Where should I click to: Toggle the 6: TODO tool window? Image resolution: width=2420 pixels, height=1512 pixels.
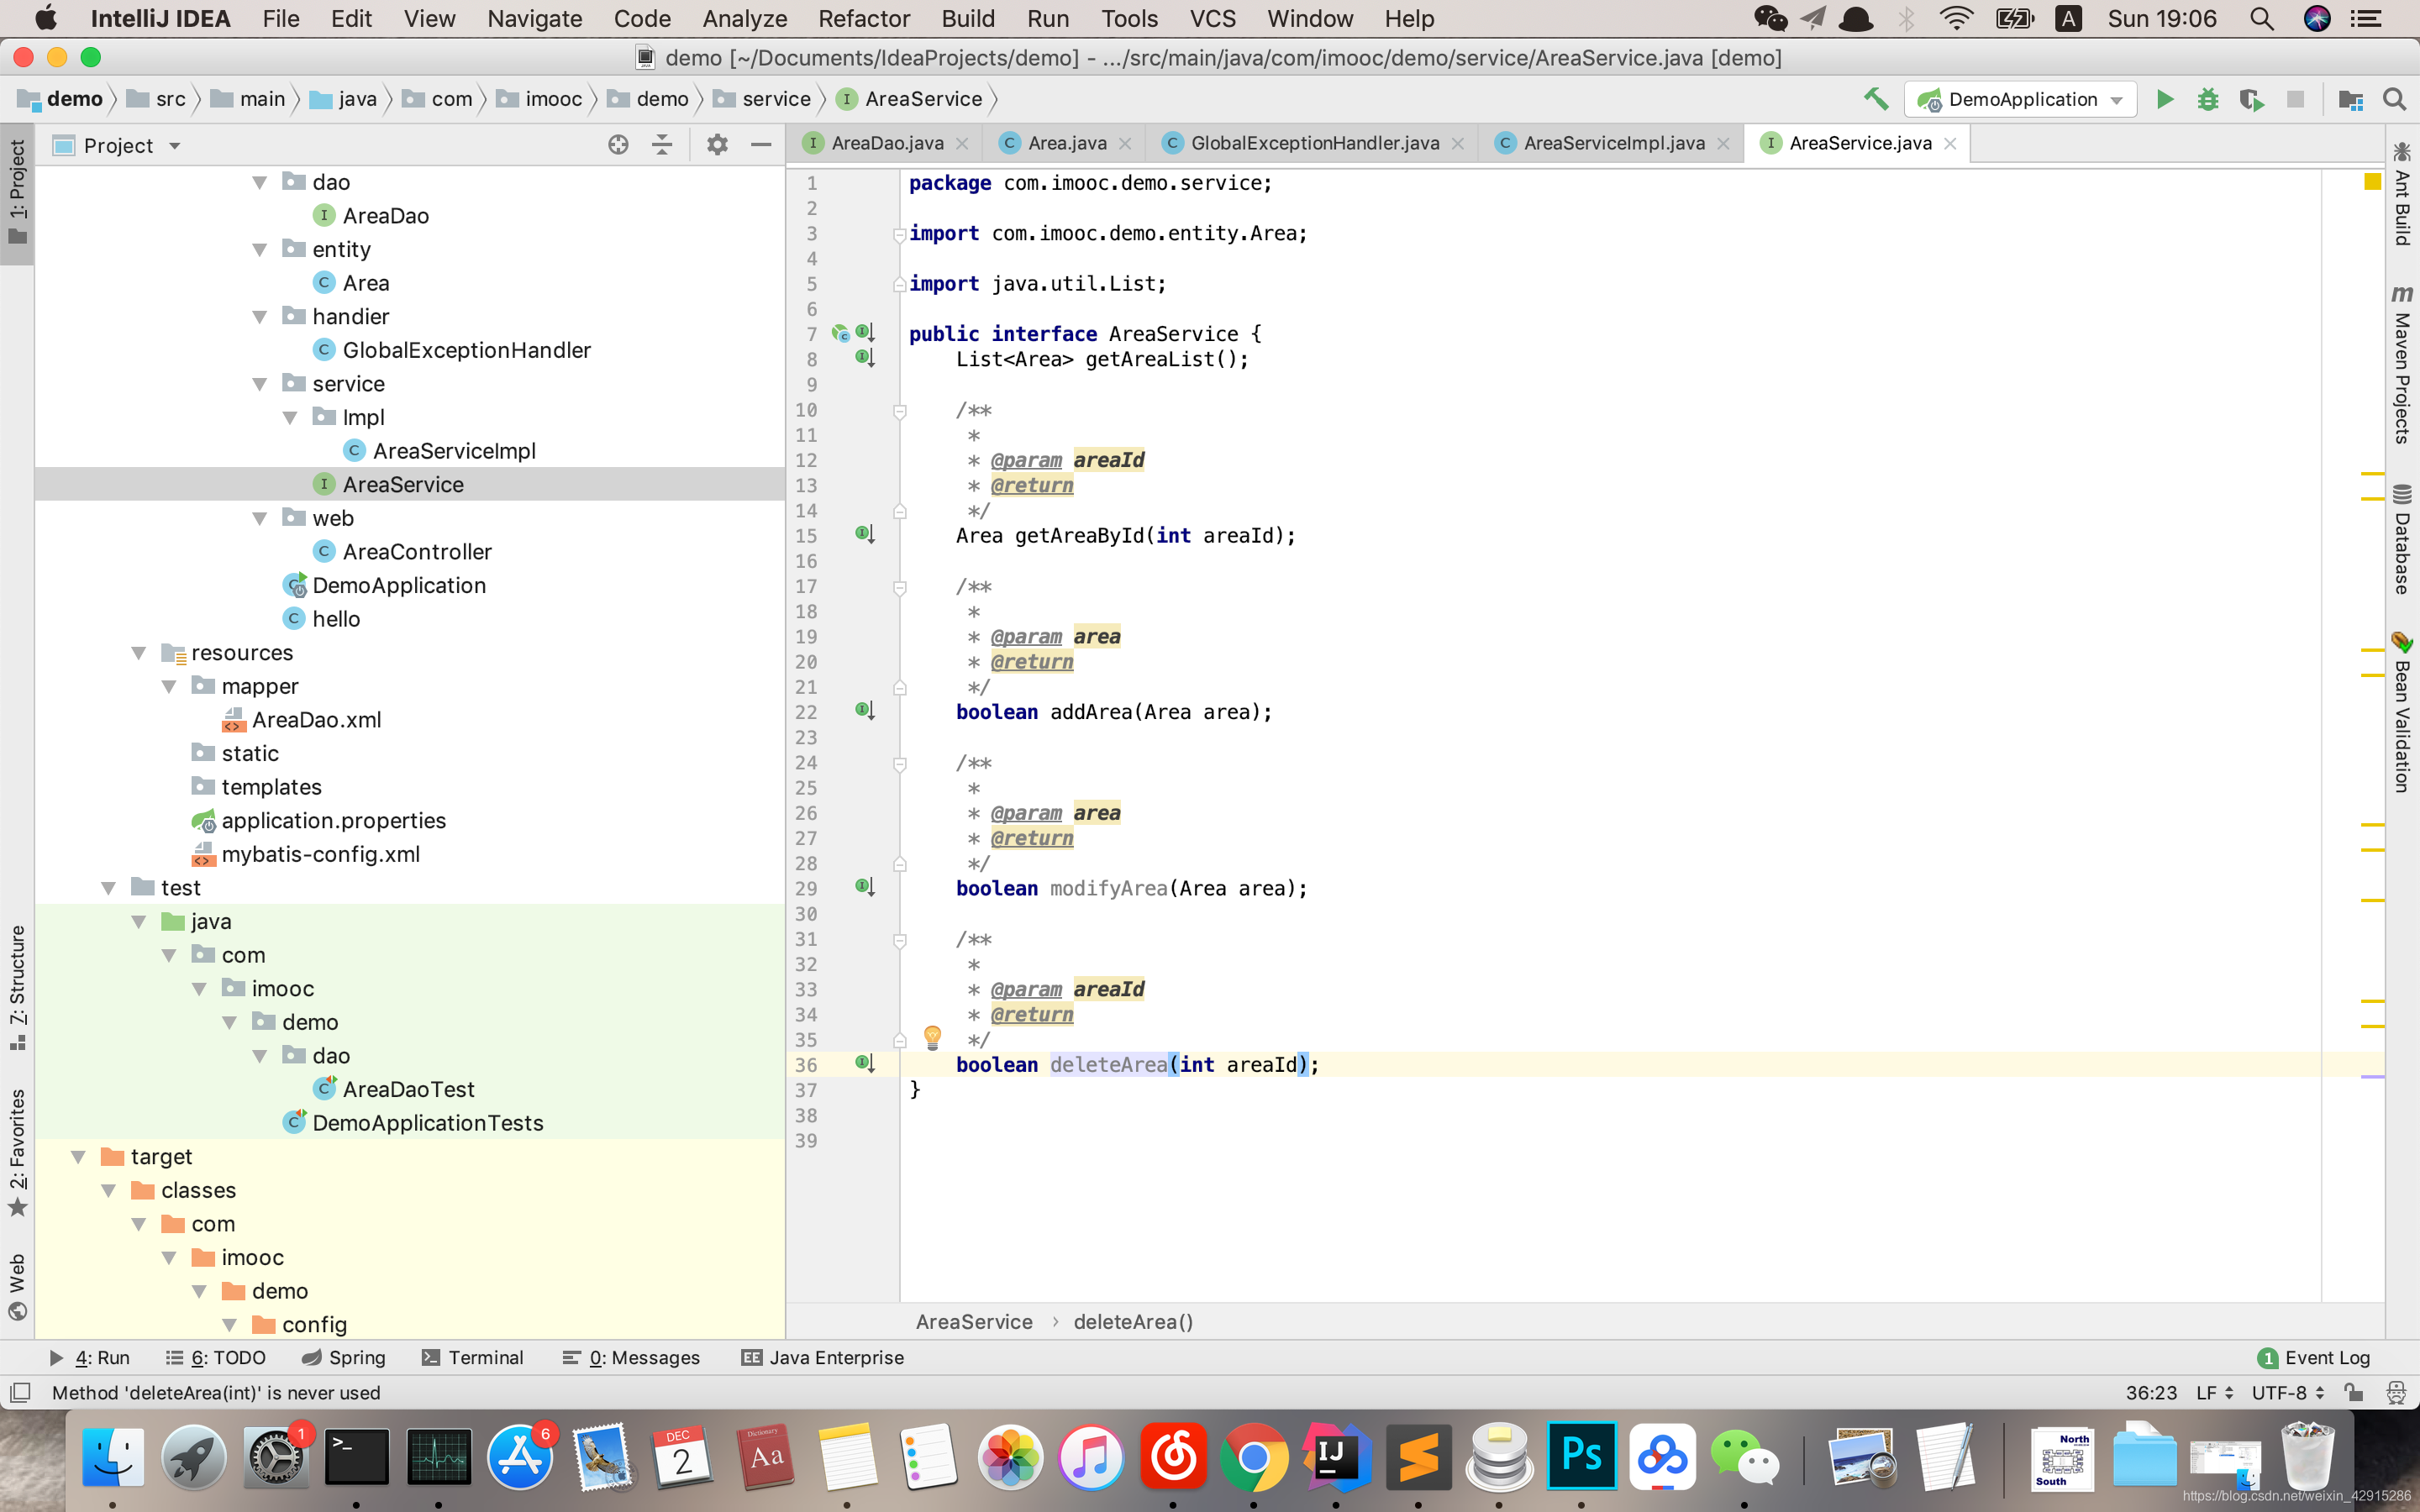coord(215,1357)
